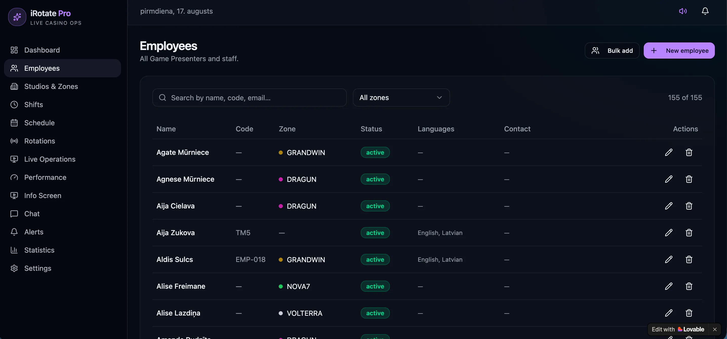Edit Agate Mūrniece with pencil icon
The height and width of the screenshot is (339, 727).
(669, 152)
